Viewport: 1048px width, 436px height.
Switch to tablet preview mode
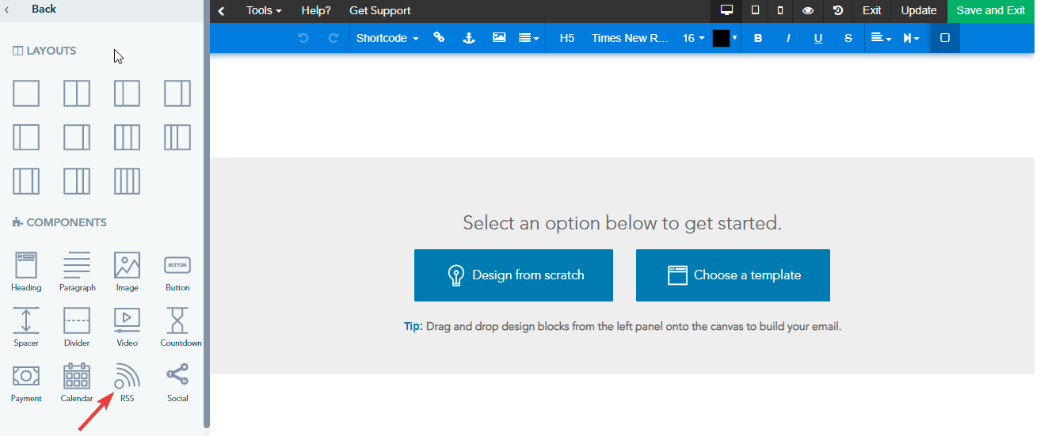755,11
